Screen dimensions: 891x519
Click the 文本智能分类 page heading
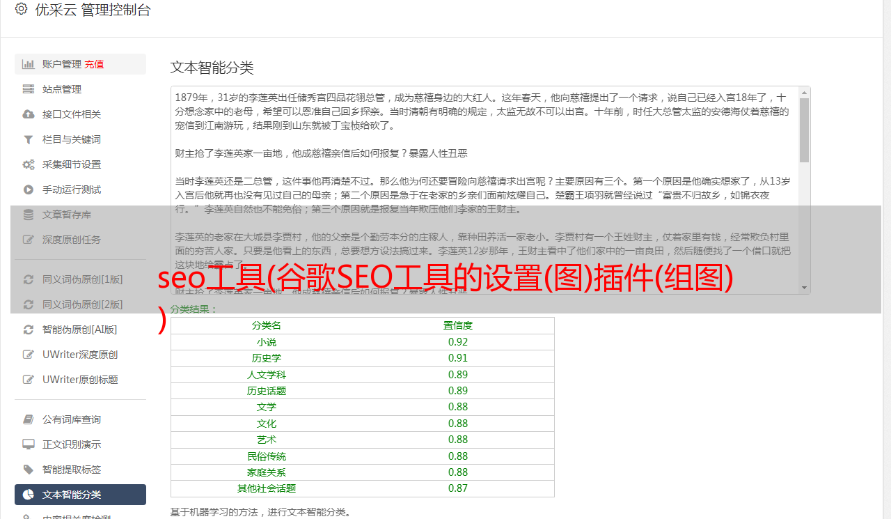pos(212,68)
